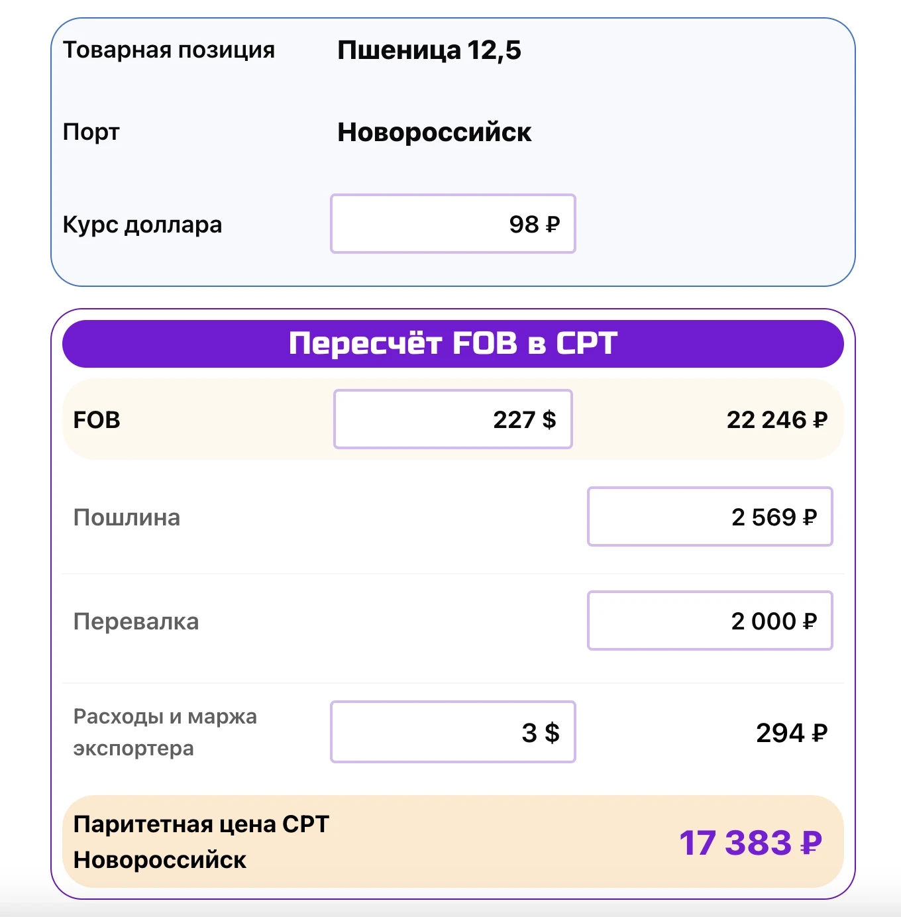Click the bold Новороссийск port value

point(434,132)
